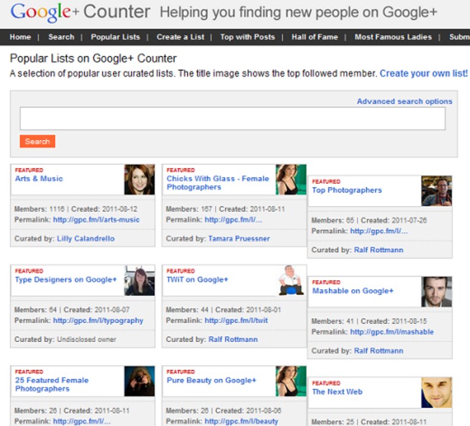Click the Chicks With Glass list thumbnail
The image size is (470, 426).
tap(291, 180)
